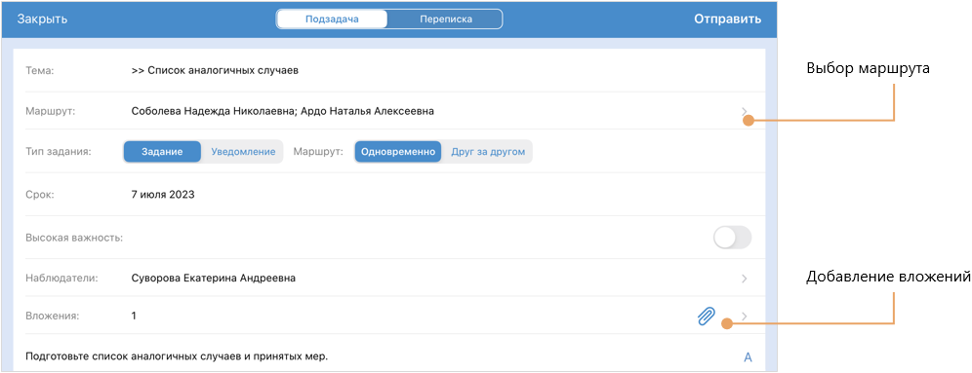Switch to the Подзадача tab

click(x=332, y=19)
